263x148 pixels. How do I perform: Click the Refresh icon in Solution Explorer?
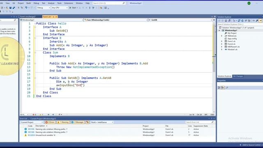pos(242,21)
